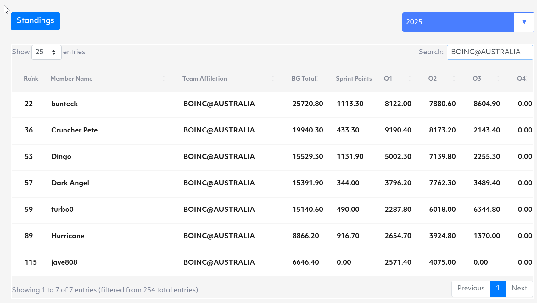Focus the Search input field
The image size is (537, 303).
tap(490, 52)
